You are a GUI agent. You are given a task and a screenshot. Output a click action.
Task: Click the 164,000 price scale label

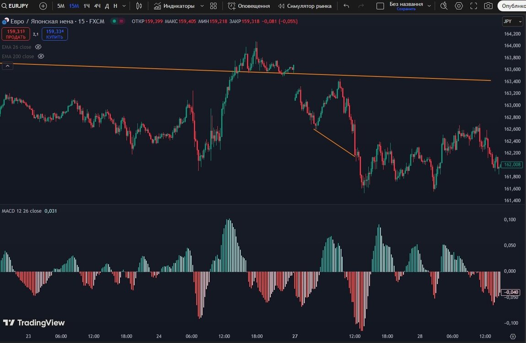tap(512, 46)
